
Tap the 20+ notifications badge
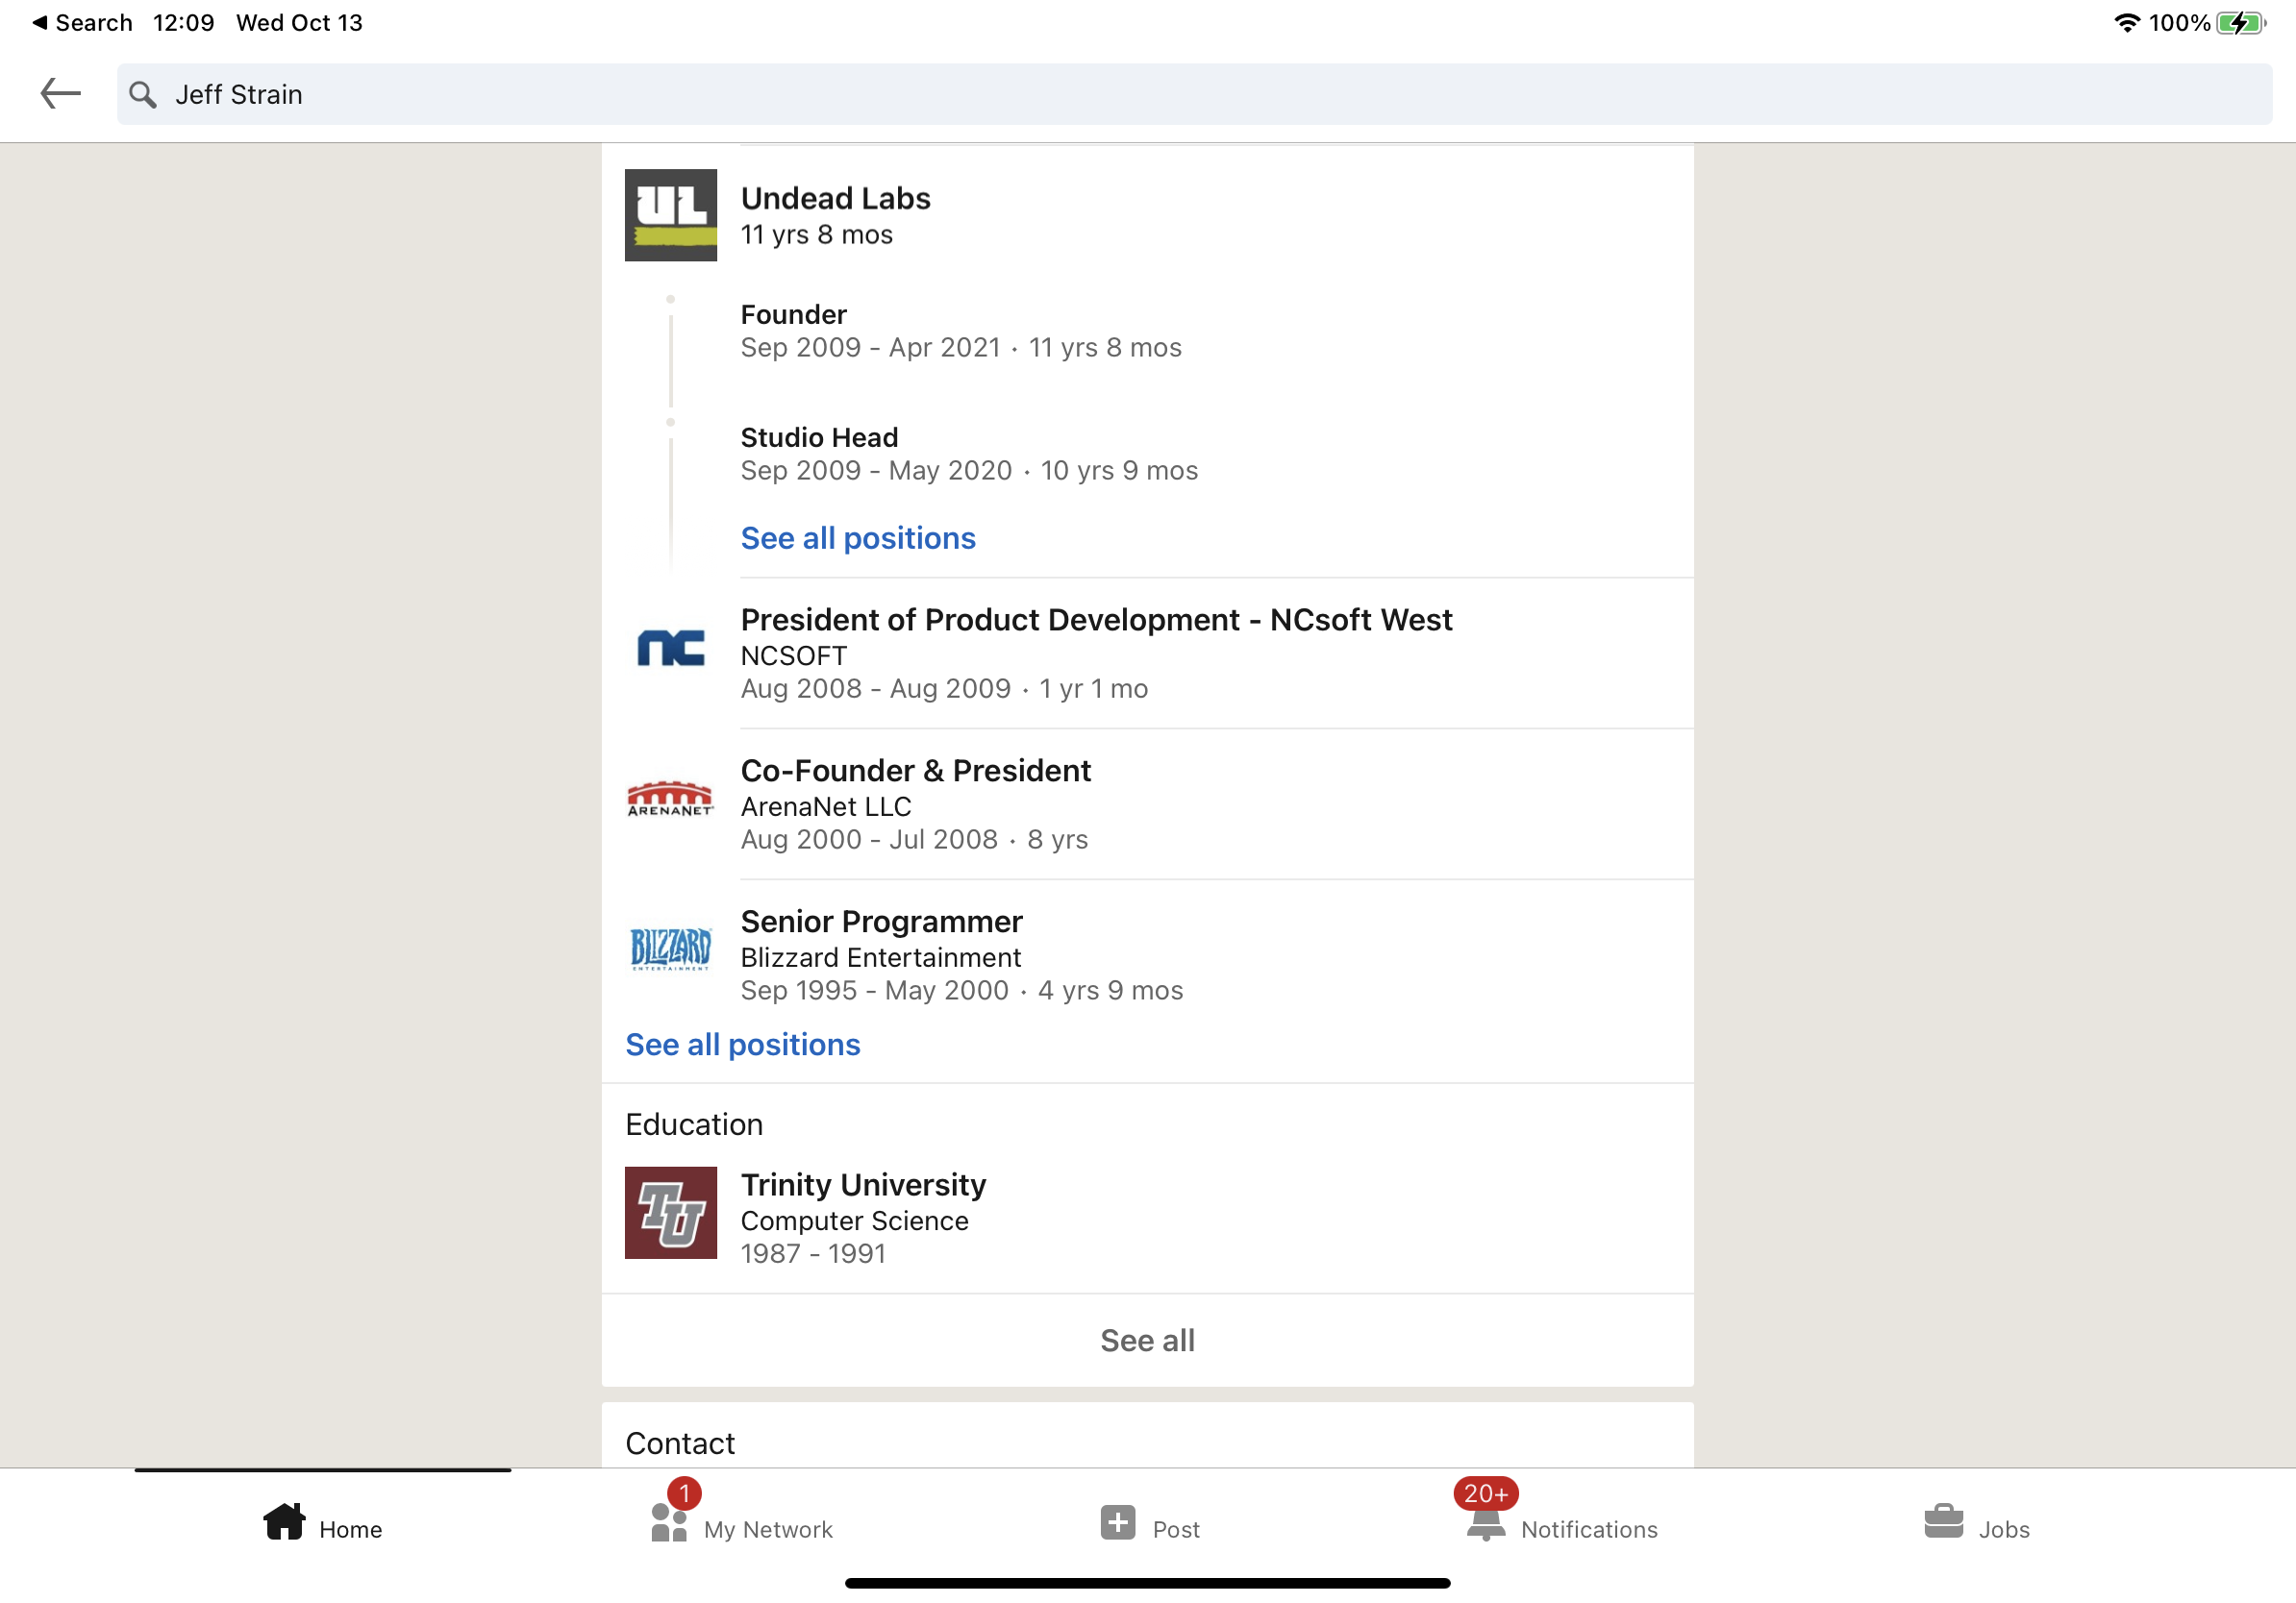coord(1486,1494)
